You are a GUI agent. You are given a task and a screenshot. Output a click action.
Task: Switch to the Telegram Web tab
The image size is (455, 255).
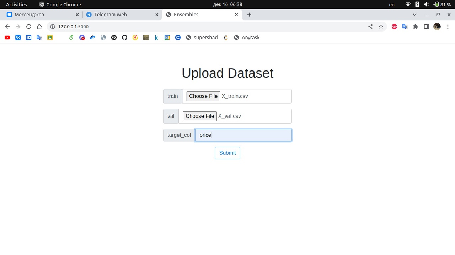[x=122, y=15]
